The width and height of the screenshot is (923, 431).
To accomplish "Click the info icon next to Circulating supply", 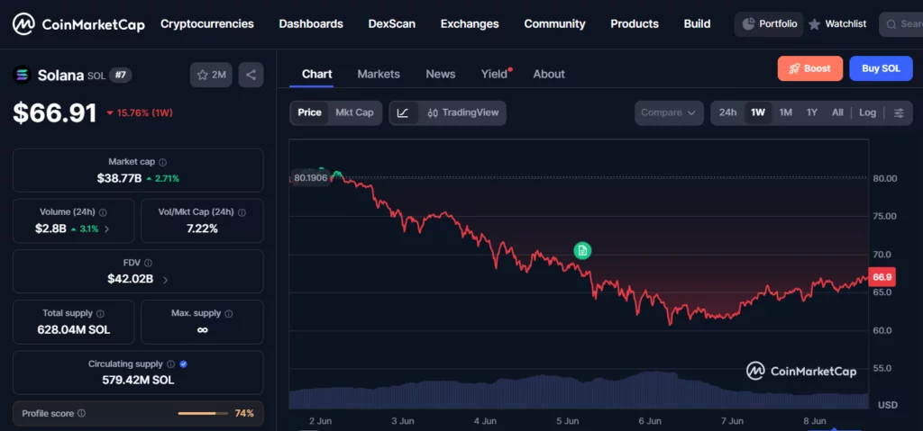I will click(170, 364).
